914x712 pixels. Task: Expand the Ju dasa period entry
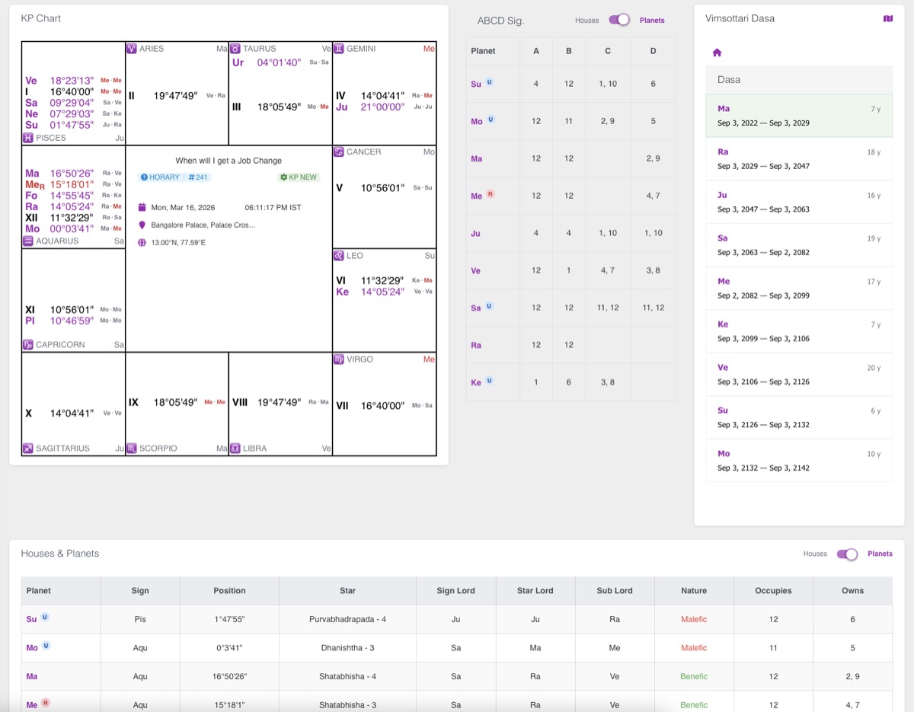[x=799, y=201]
